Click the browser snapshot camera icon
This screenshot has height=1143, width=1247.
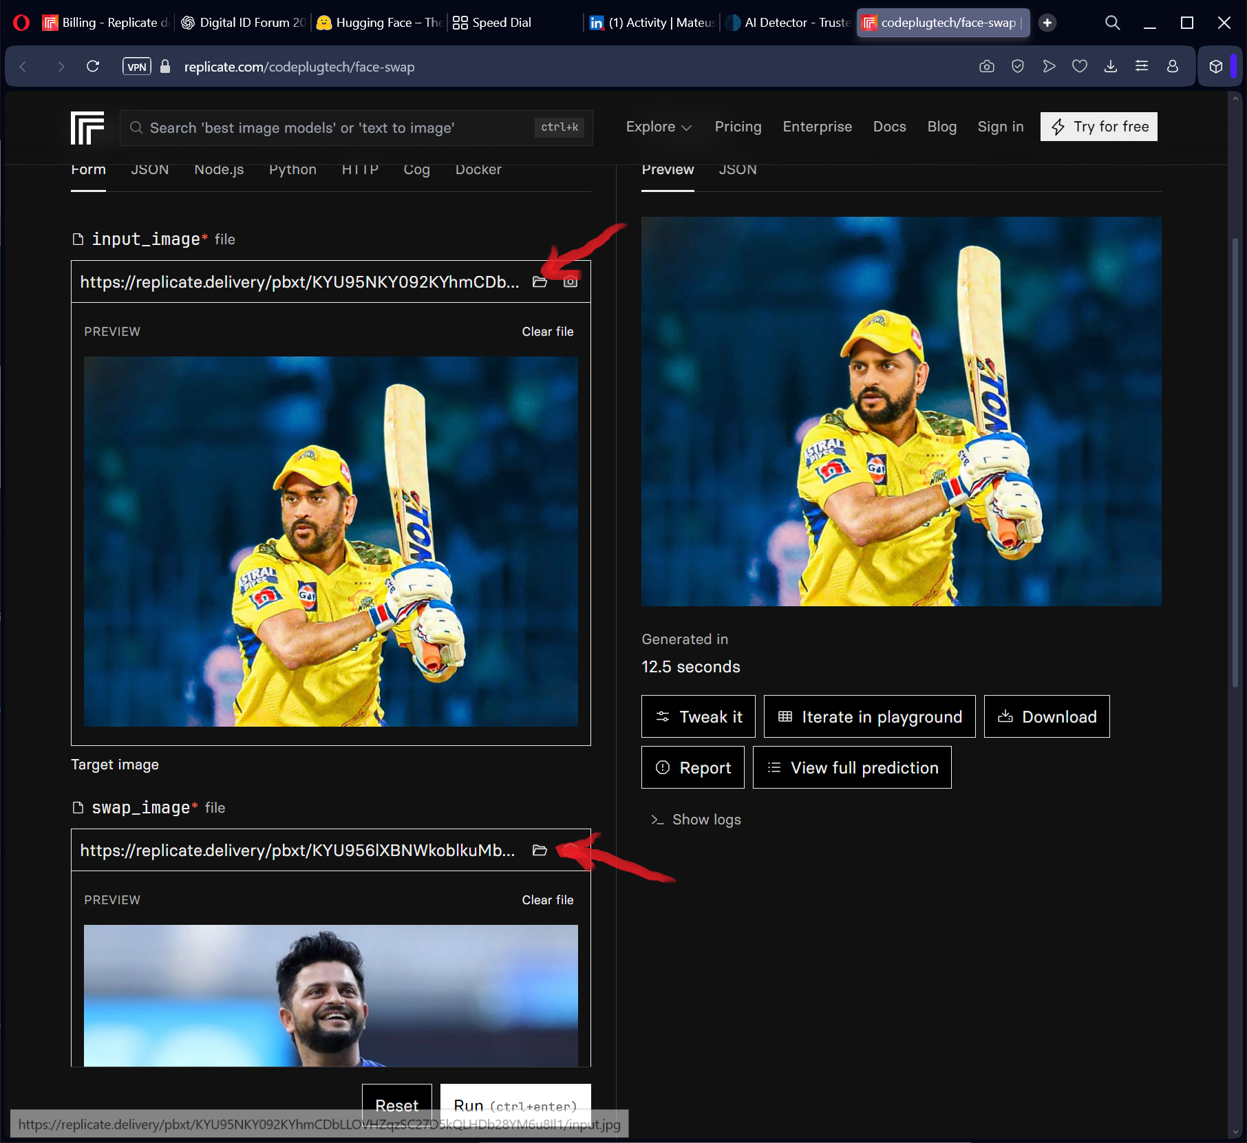(x=987, y=67)
